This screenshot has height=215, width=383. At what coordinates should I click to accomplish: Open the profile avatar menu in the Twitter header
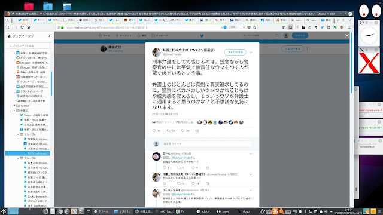click(286, 36)
